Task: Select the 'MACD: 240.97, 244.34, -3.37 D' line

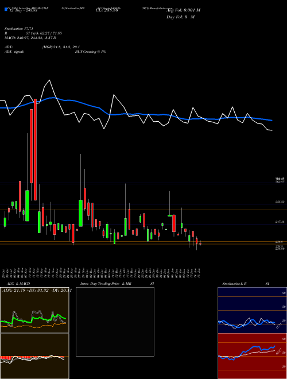Action: [30, 38]
